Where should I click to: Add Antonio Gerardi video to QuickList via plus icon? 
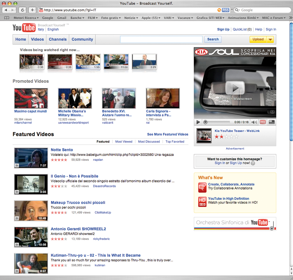[x=17, y=245]
